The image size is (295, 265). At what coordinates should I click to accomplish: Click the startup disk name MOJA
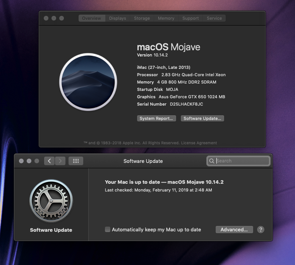(x=172, y=89)
